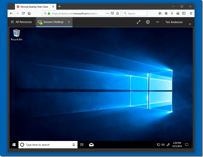Open Remote Desktop web client settings gear

(148, 22)
